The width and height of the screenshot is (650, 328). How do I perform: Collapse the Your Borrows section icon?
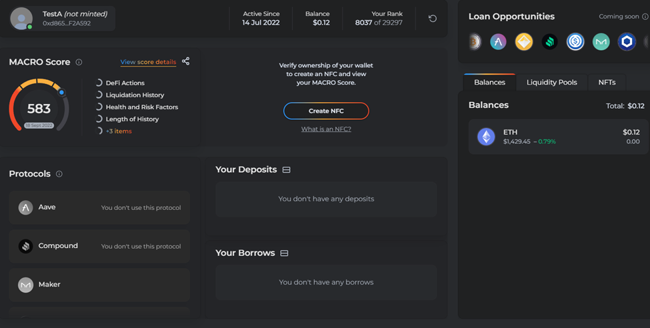pos(285,253)
